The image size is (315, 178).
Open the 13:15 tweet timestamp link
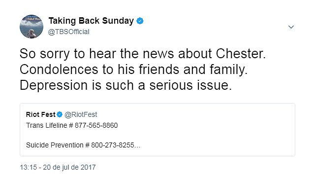click(x=29, y=167)
